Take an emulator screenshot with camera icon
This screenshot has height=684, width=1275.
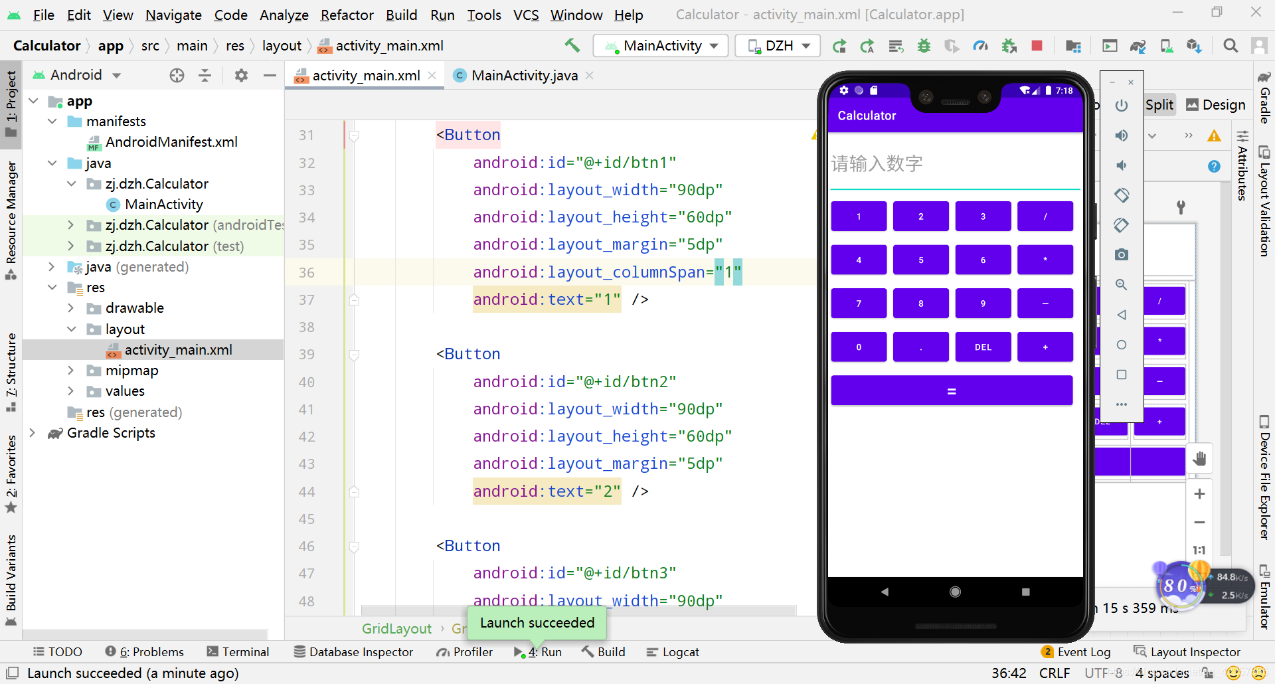[x=1122, y=254]
